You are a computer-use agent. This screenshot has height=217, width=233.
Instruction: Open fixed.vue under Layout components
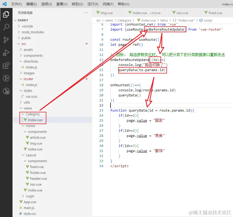coord(37,167)
